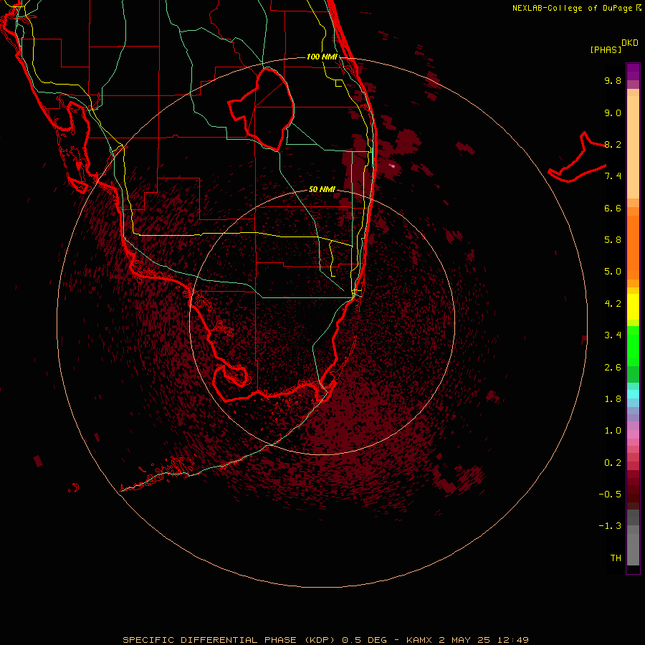Click the 9.8 value on the color scale
Screen dimensions: 645x645
[x=613, y=80]
